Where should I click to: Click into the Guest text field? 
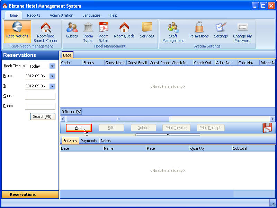tap(40, 96)
